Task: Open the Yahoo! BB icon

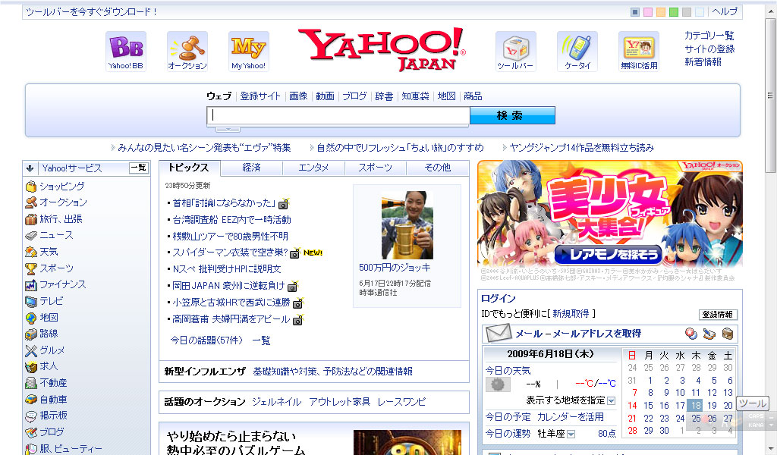Action: tap(126, 52)
